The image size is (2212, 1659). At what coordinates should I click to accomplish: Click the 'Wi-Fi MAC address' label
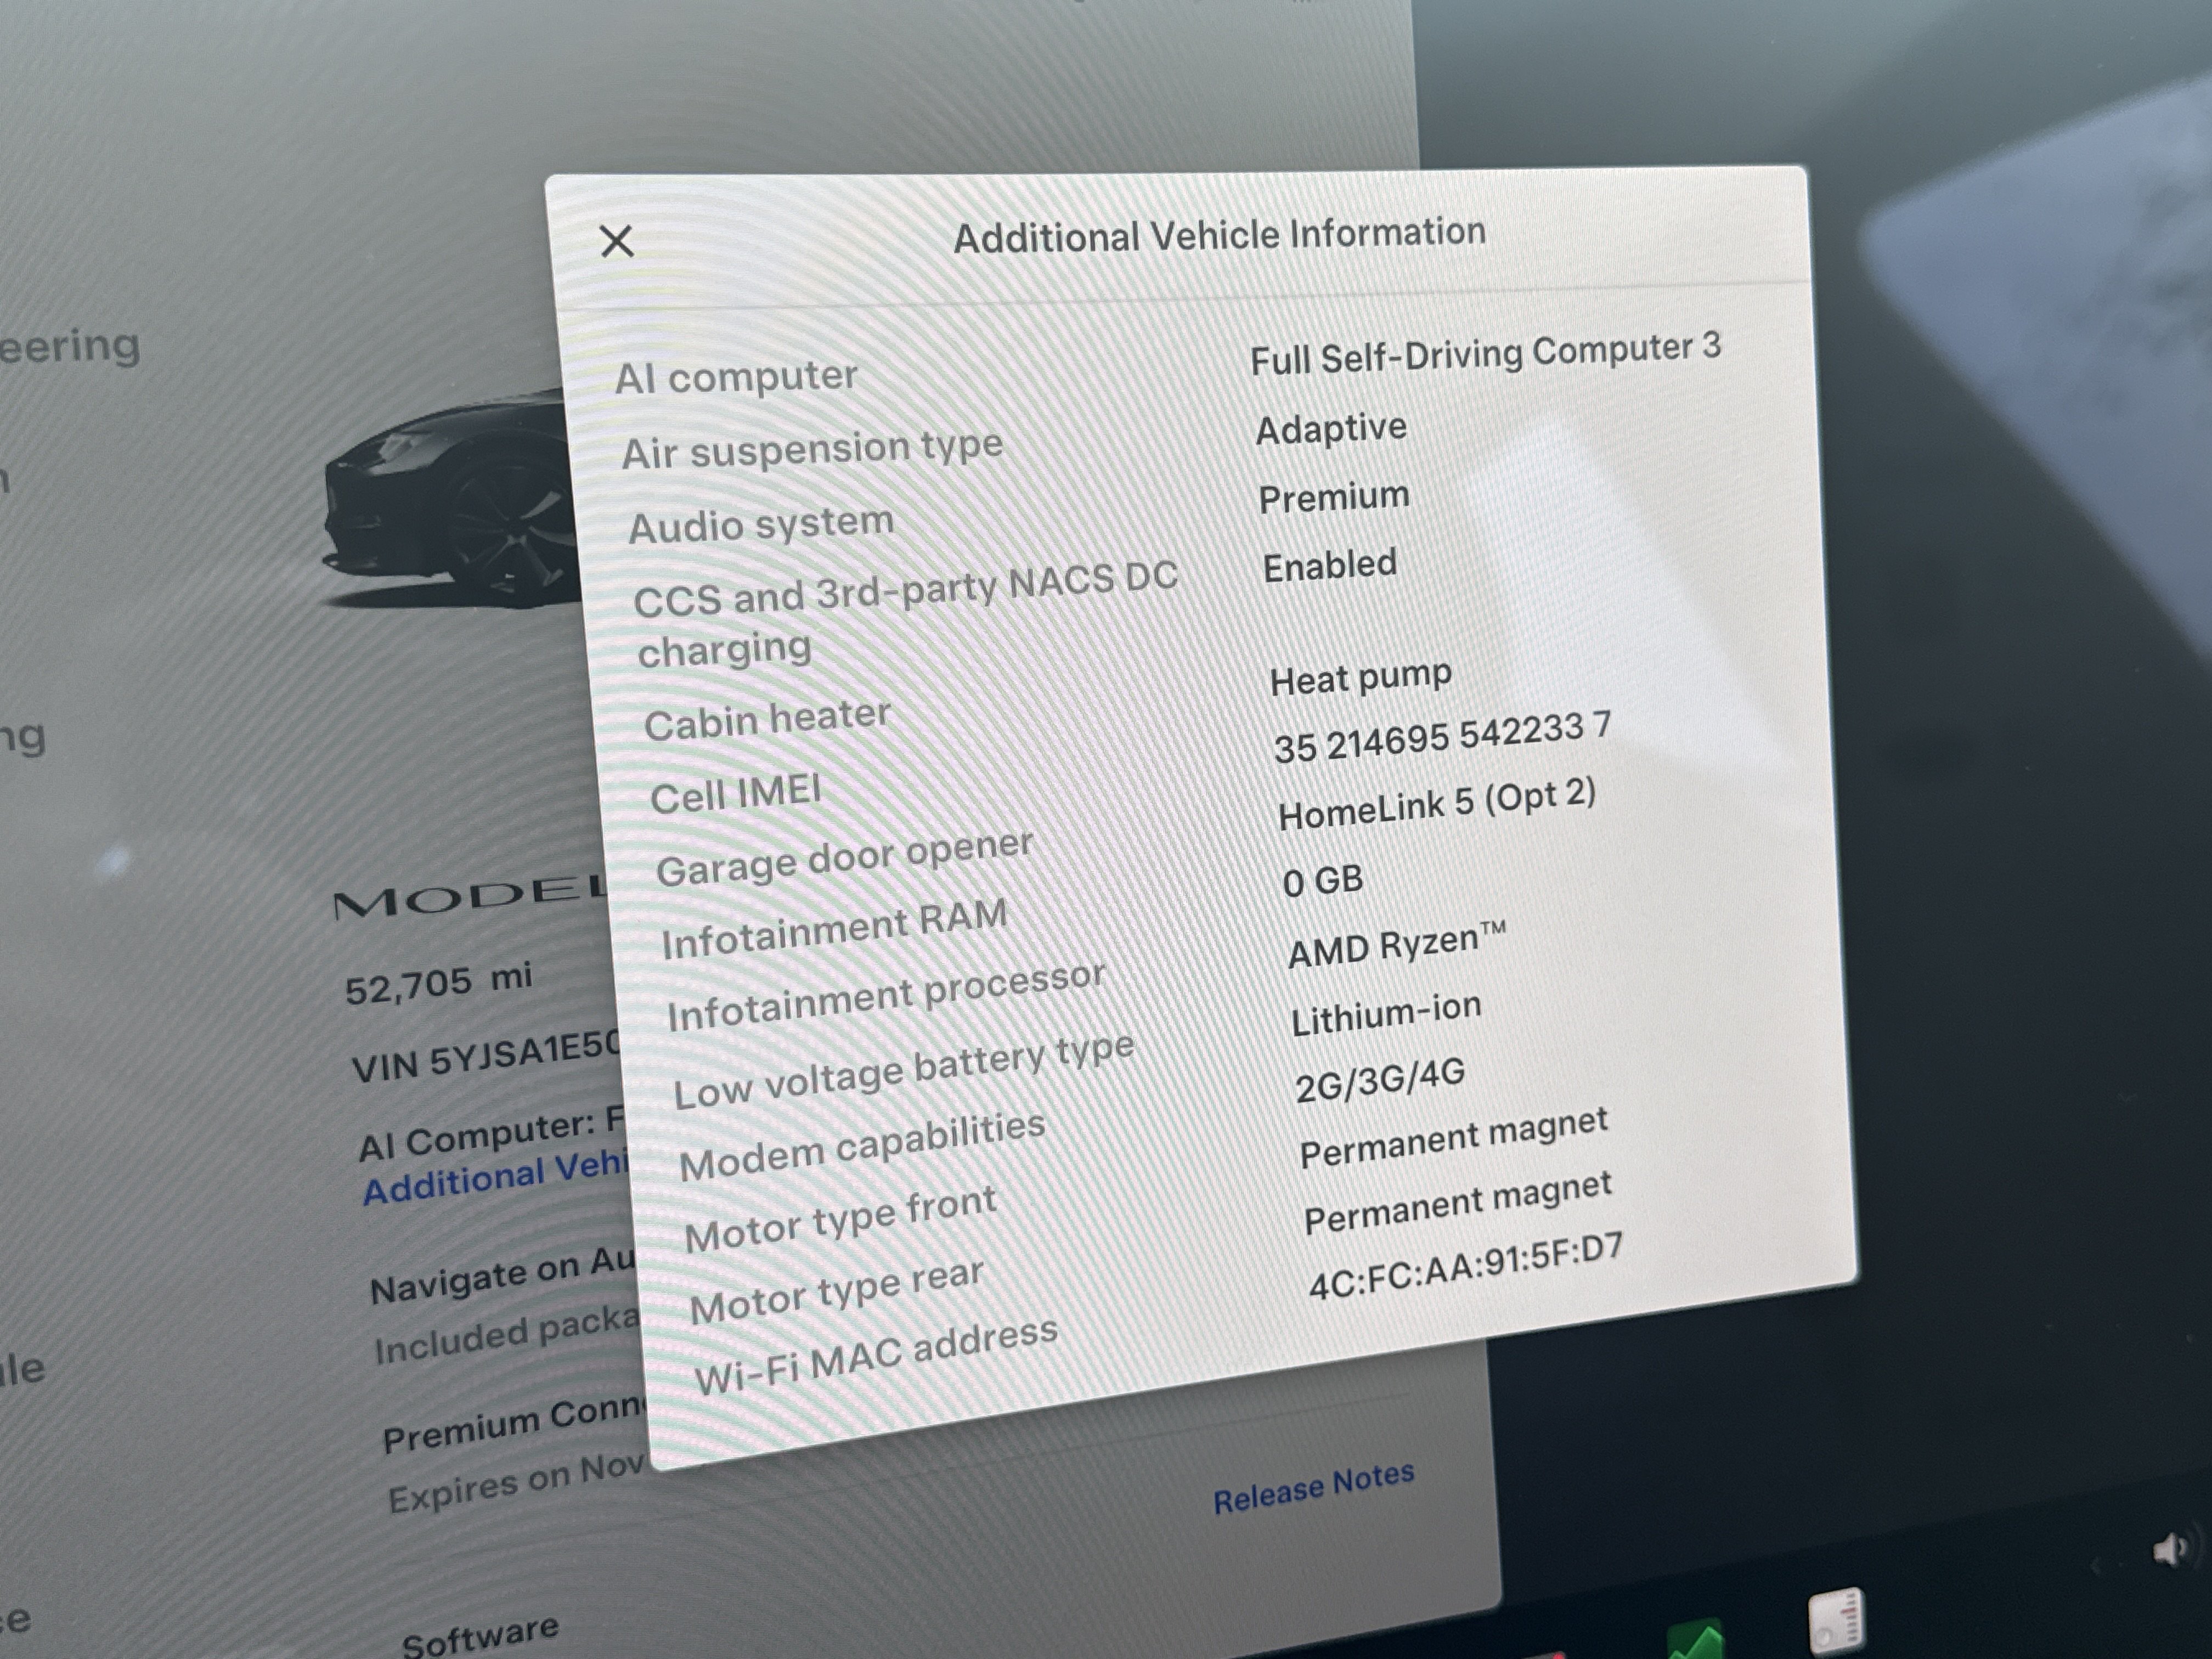(x=876, y=1357)
